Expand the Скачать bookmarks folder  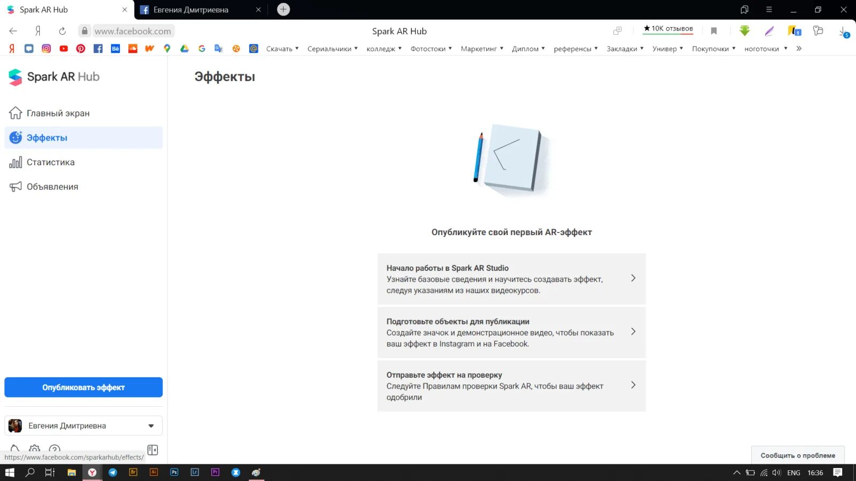(x=282, y=49)
